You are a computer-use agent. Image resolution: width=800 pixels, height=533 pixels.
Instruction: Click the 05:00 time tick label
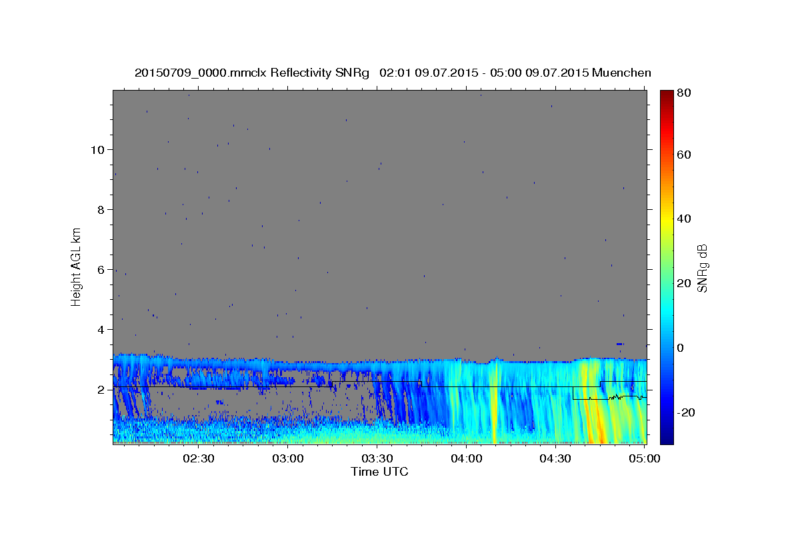[644, 458]
